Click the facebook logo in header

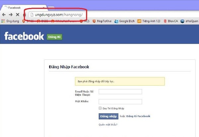pos(24,36)
